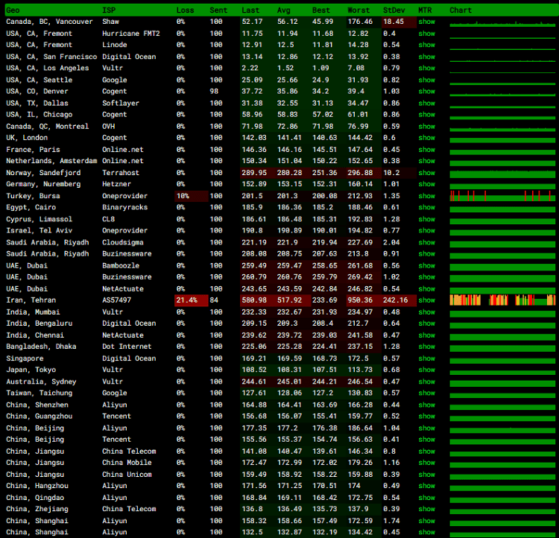Show MTR for Chicago Cogent row
The height and width of the screenshot is (538, 559).
[x=427, y=115]
